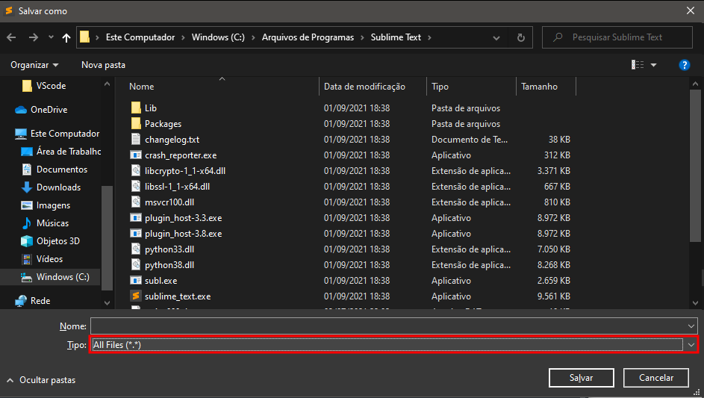Click the 9.561 KB size cell

554,296
